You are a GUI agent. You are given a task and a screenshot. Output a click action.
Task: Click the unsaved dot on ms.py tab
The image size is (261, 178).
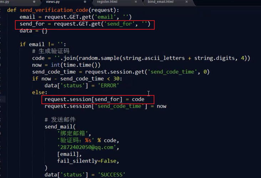point(34,2)
